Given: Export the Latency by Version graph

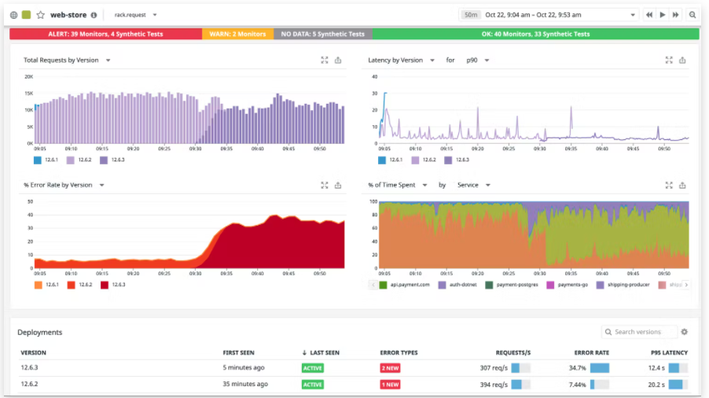Looking at the screenshot, I should [683, 61].
